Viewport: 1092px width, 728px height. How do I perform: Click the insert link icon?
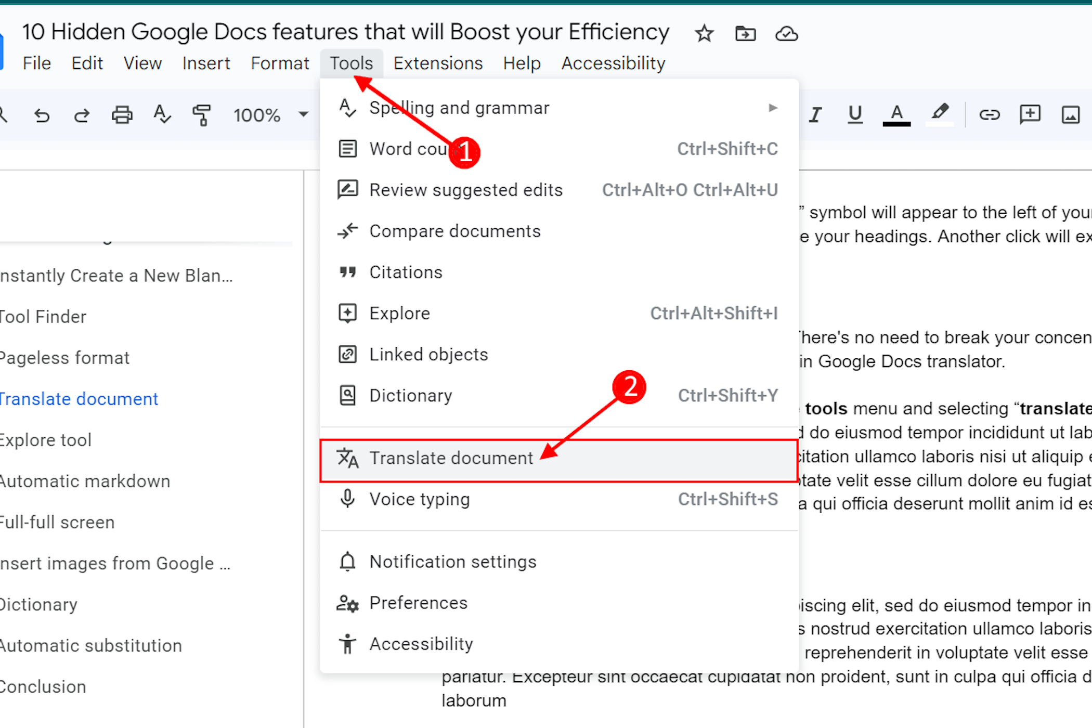[x=989, y=114]
